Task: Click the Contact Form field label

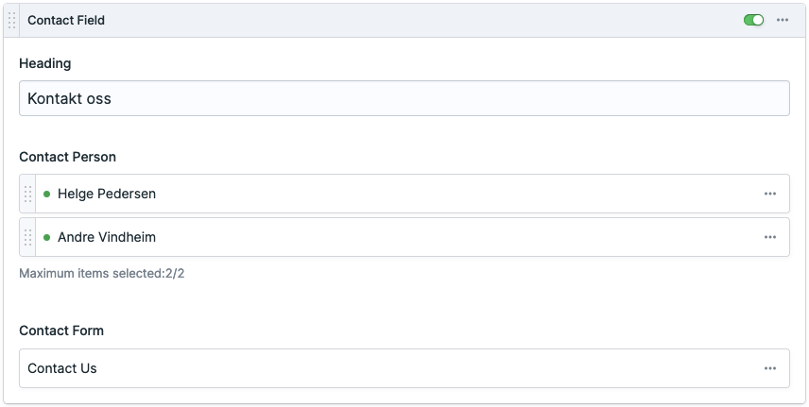Action: pyautogui.click(x=61, y=331)
